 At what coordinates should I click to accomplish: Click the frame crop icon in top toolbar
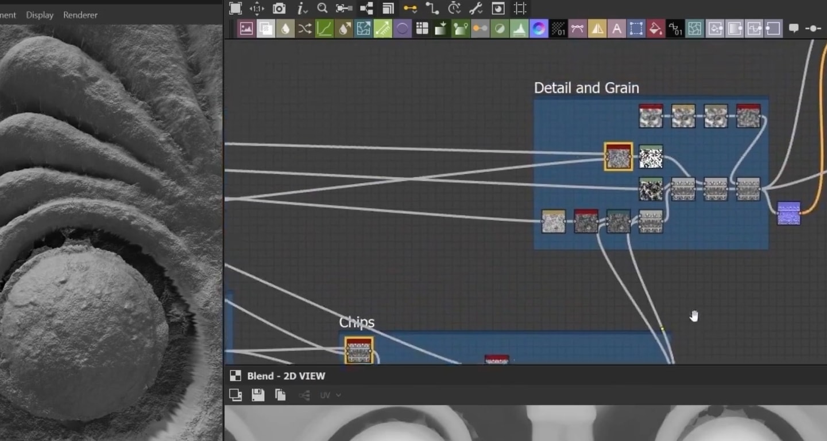[x=520, y=8]
